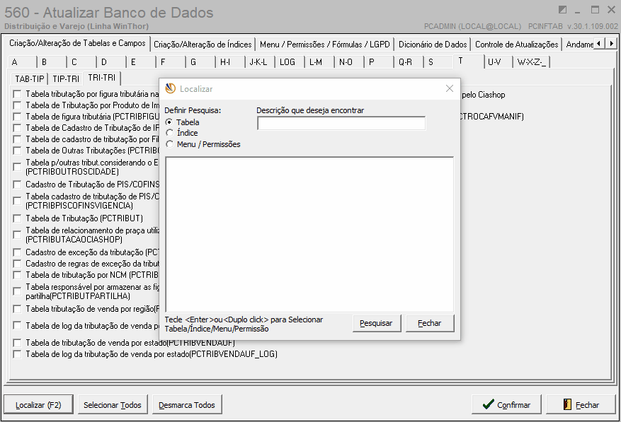Click the Confirmar button with green checkmark
This screenshot has width=621, height=422.
(506, 405)
